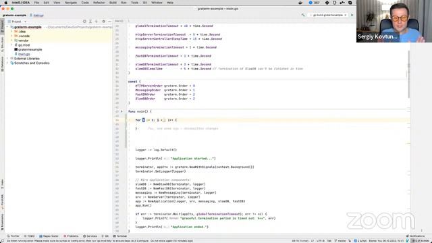Image resolution: width=432 pixels, height=243 pixels.
Task: Click the graterm-example breadcrumb
Action: click(14, 15)
